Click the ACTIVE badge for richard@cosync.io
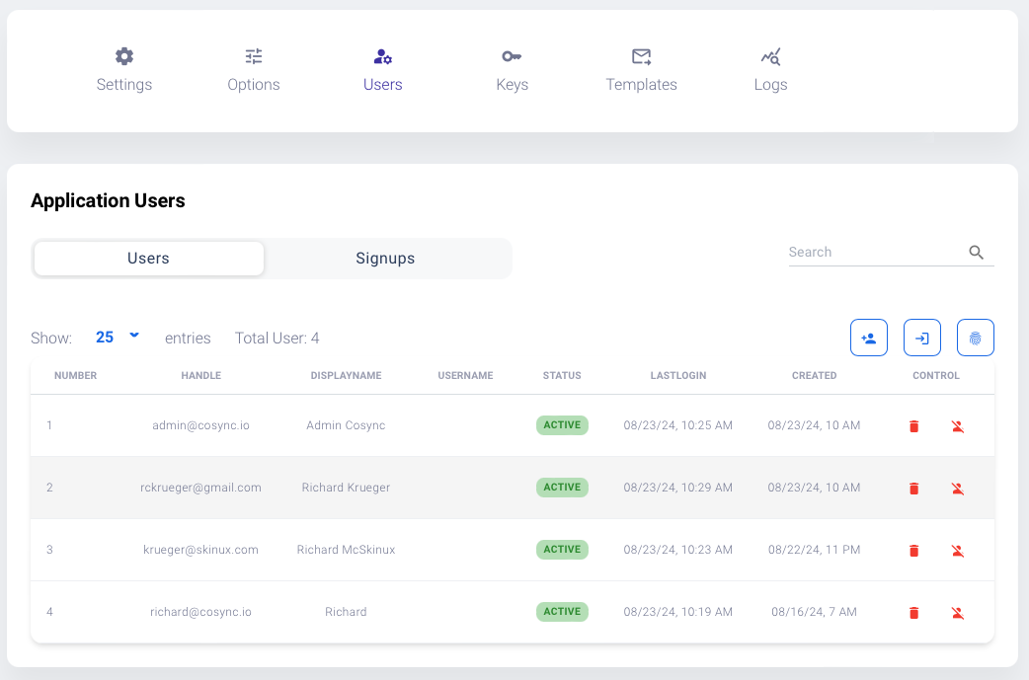The width and height of the screenshot is (1029, 680). point(562,612)
